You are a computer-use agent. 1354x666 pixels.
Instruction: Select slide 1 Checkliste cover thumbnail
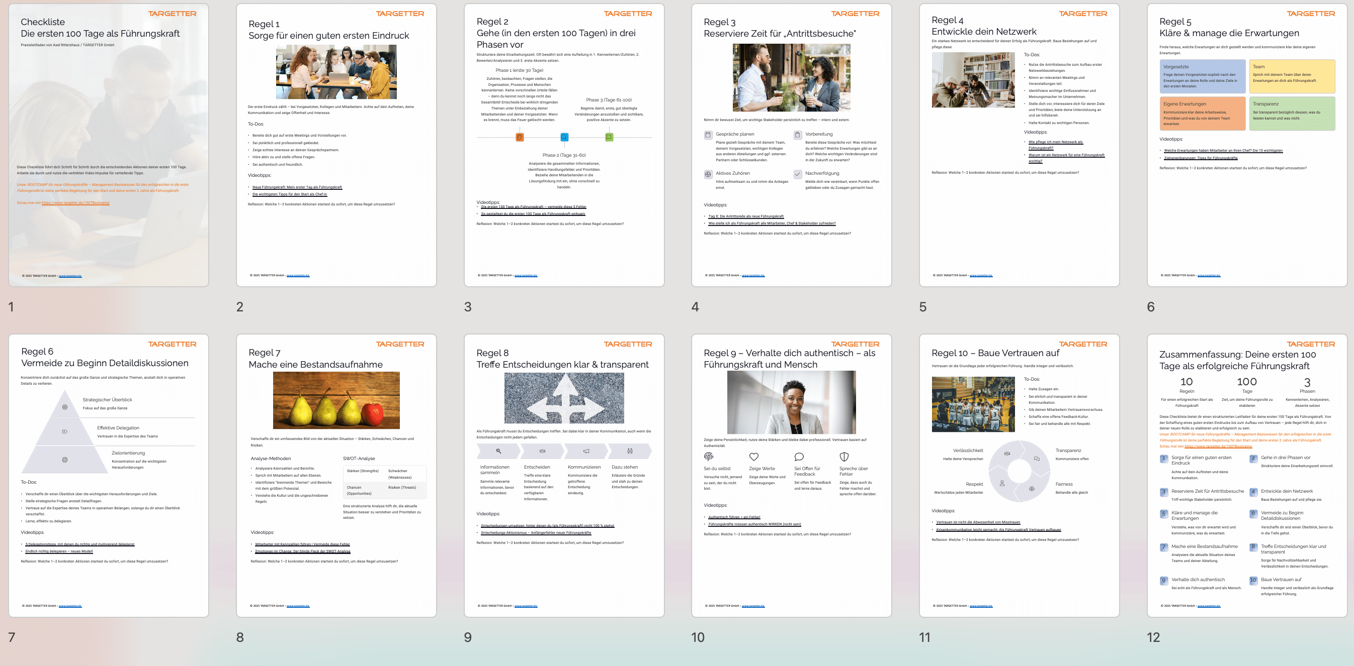pyautogui.click(x=108, y=145)
